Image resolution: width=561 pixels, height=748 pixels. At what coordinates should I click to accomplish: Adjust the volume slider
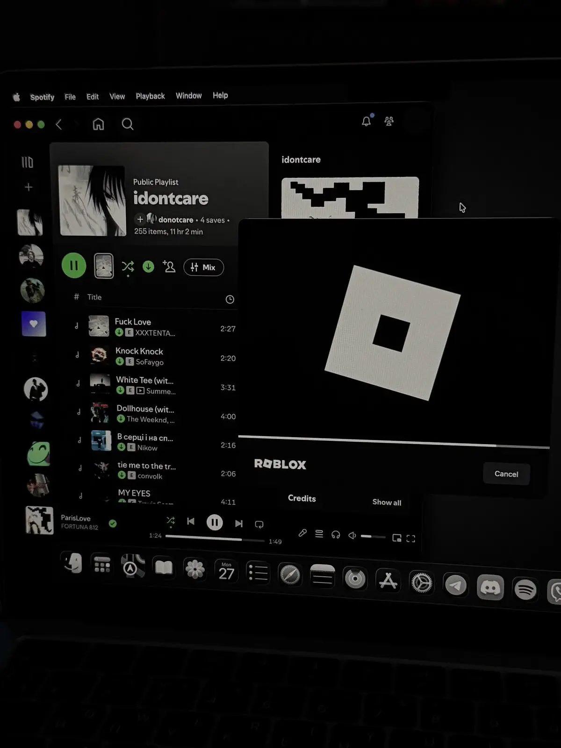[373, 536]
